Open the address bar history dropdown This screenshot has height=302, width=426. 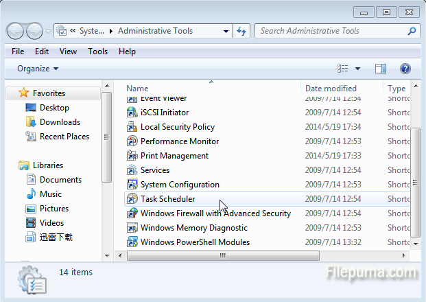click(x=226, y=31)
